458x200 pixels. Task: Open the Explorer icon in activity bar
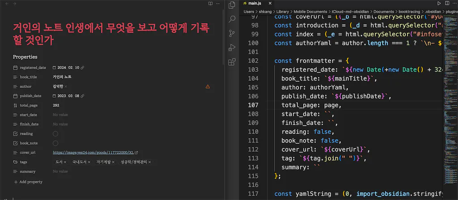click(x=232, y=5)
